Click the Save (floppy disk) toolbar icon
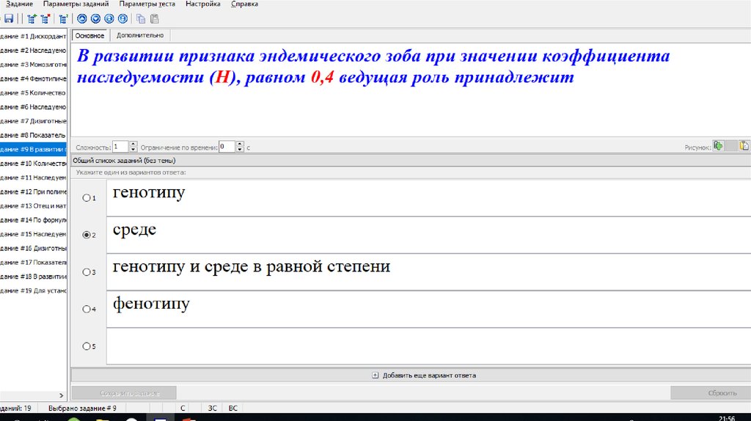This screenshot has width=751, height=421. click(9, 18)
